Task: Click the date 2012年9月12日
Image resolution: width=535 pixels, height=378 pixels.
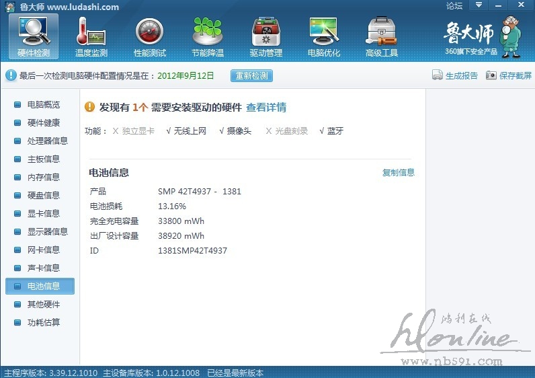Action: pos(186,75)
